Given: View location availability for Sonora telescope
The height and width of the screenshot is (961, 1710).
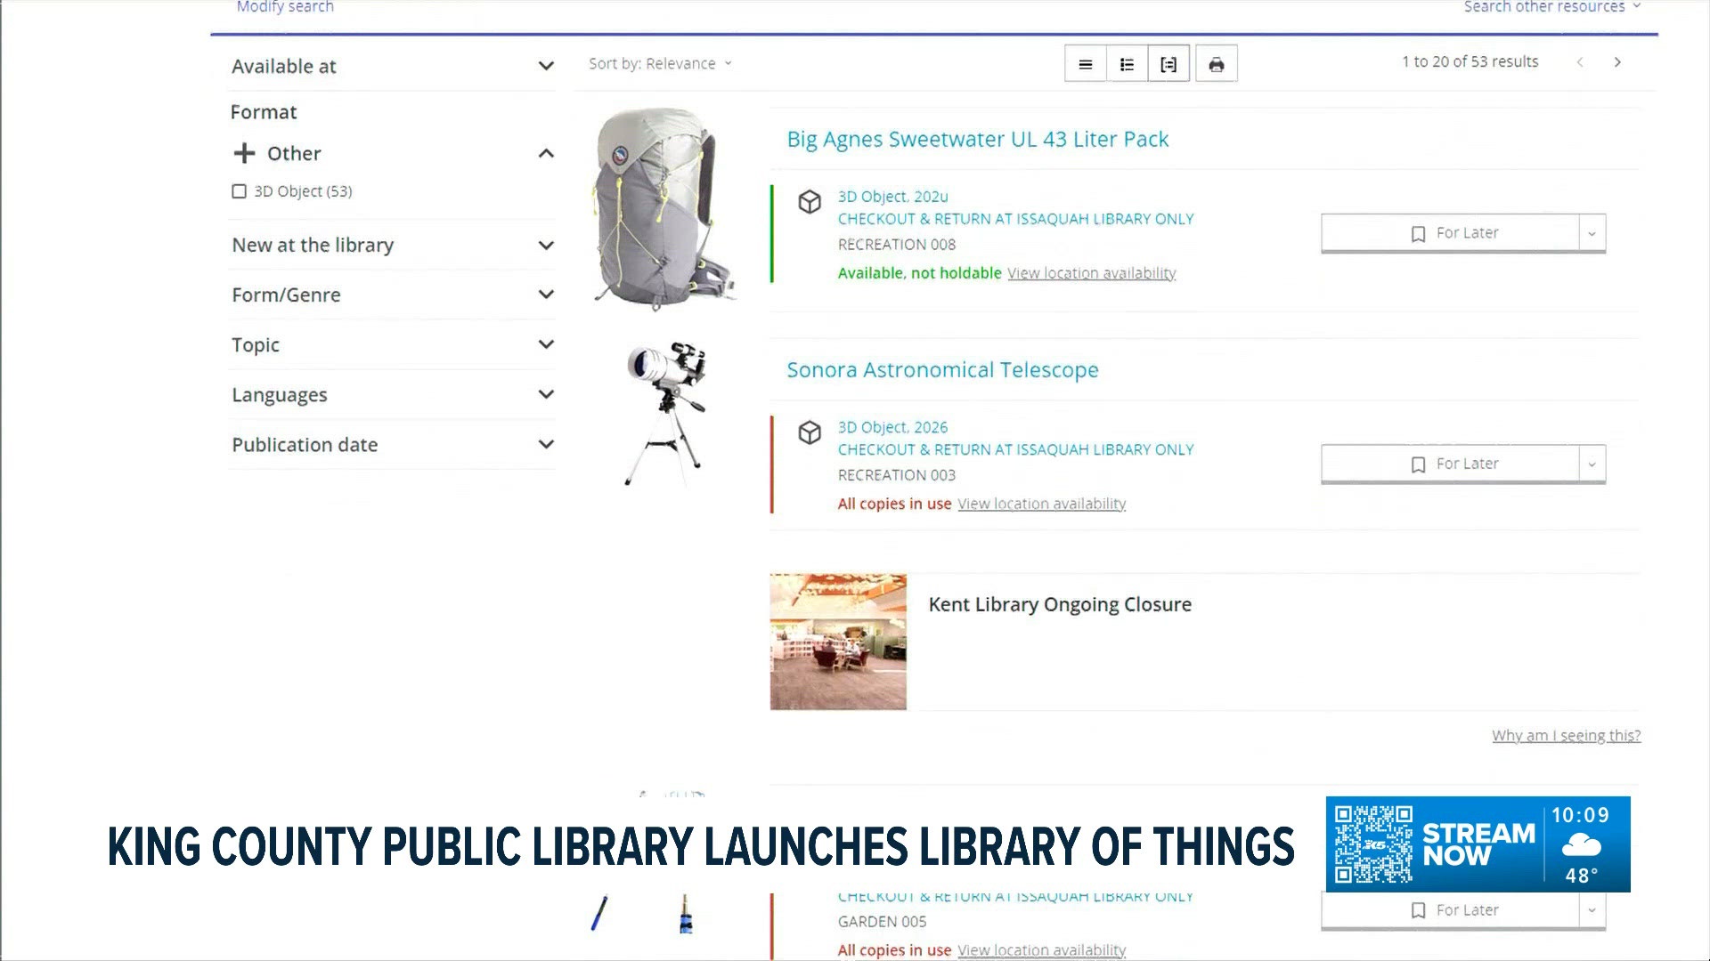Looking at the screenshot, I should coord(1041,504).
